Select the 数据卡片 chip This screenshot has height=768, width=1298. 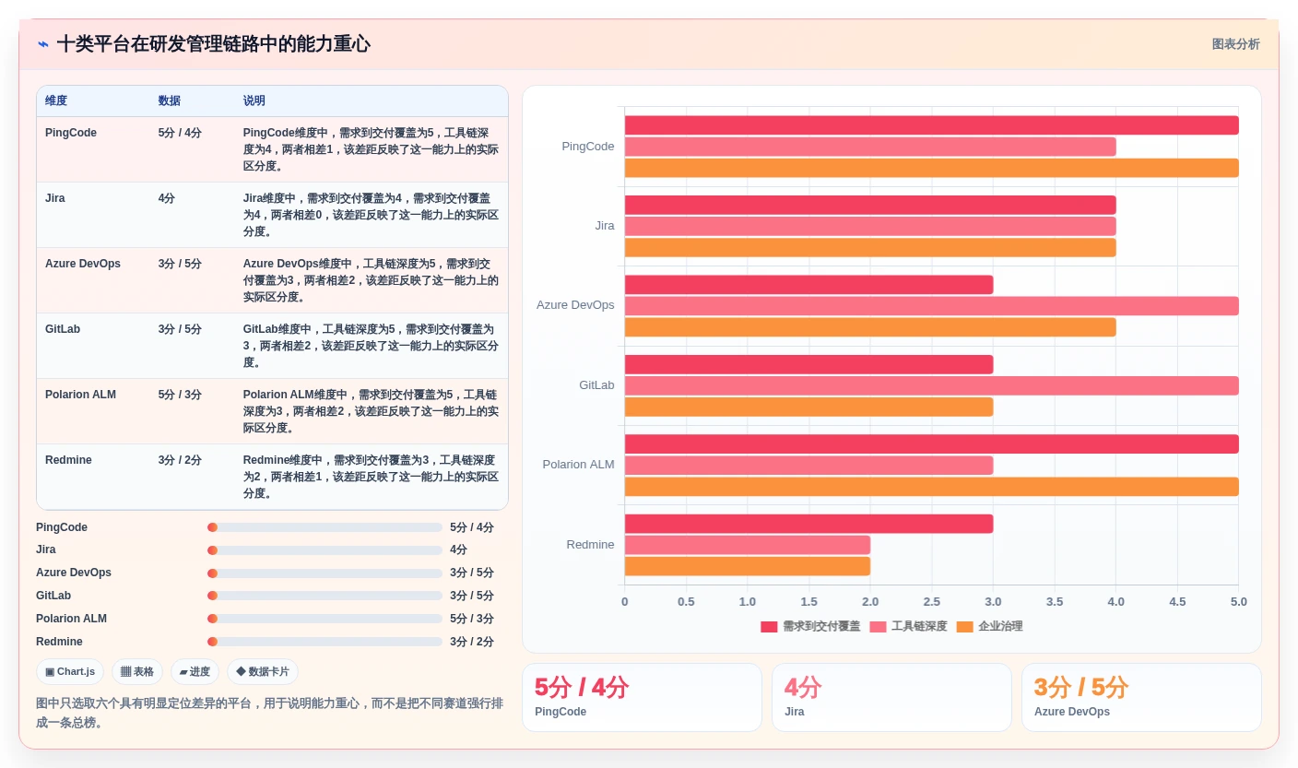click(263, 671)
